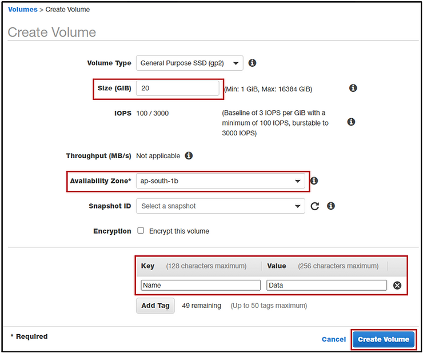This screenshot has width=423, height=353.
Task: Click the Throughput info icon
Action: [189, 155]
